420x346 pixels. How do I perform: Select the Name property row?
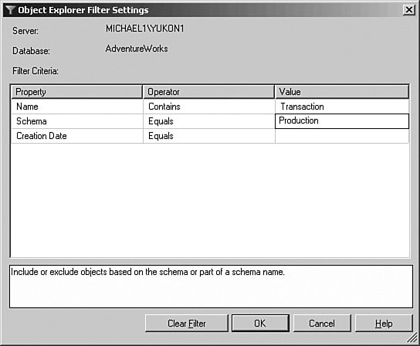(77, 107)
